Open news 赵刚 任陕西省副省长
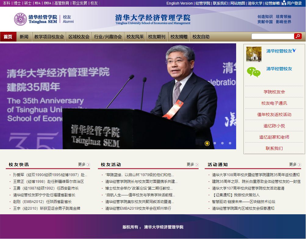 coord(42,202)
